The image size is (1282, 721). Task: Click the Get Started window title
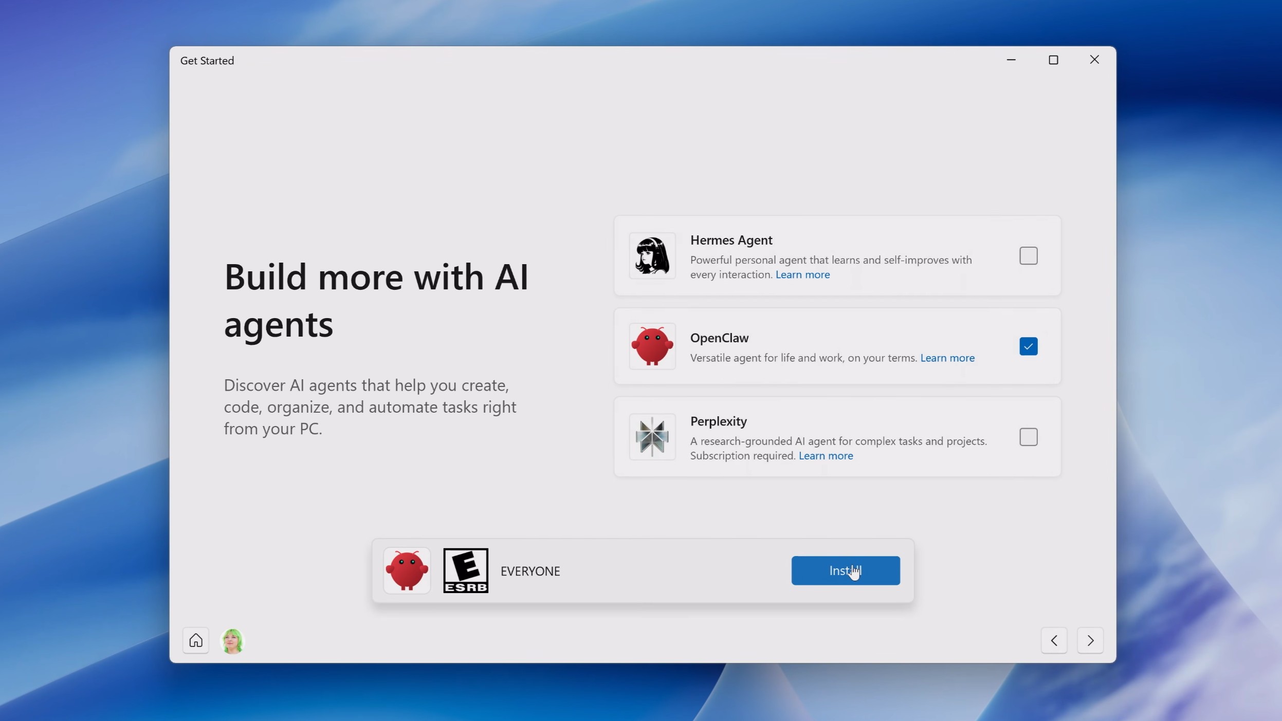point(207,61)
